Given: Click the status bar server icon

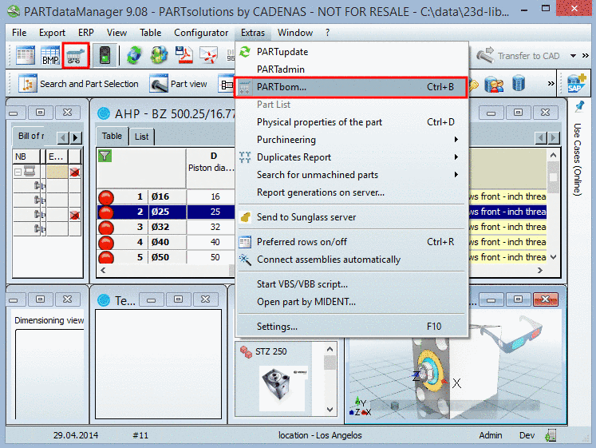Looking at the screenshot, I should pyautogui.click(x=551, y=435).
